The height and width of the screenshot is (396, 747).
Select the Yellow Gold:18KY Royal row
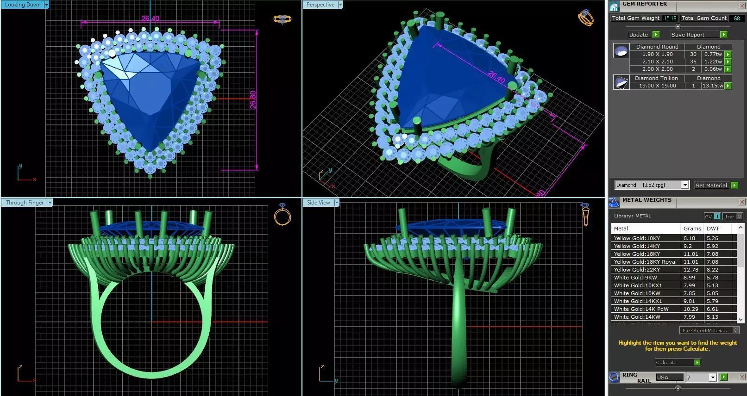pyautogui.click(x=674, y=262)
